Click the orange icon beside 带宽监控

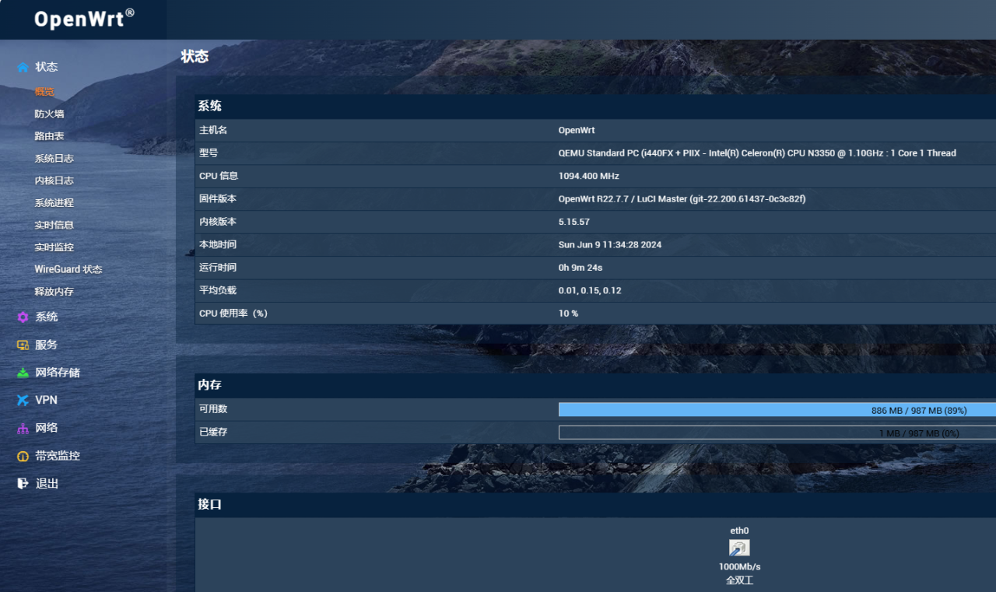pos(23,456)
